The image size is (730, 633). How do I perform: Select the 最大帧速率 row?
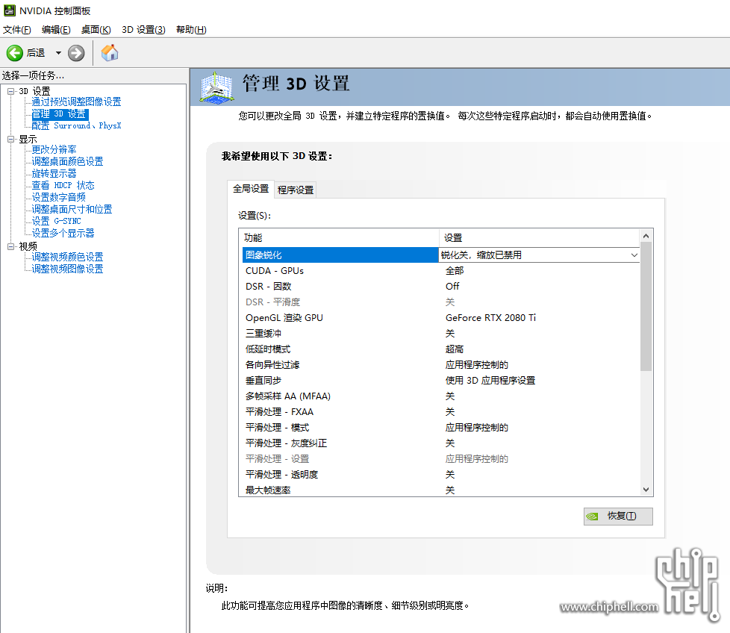[441, 490]
